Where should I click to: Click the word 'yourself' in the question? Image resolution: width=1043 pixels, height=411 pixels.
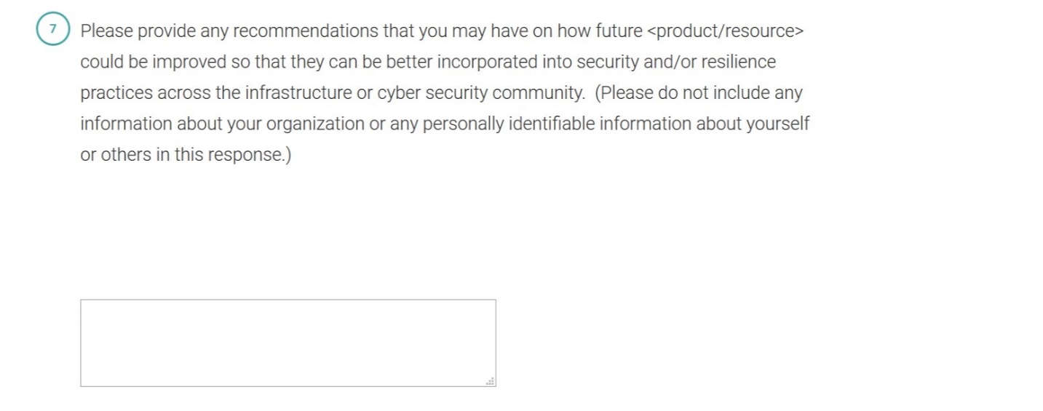click(779, 124)
